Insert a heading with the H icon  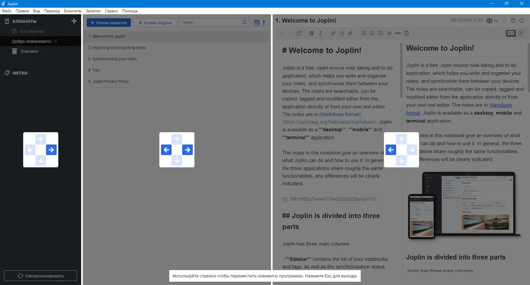[x=389, y=33]
